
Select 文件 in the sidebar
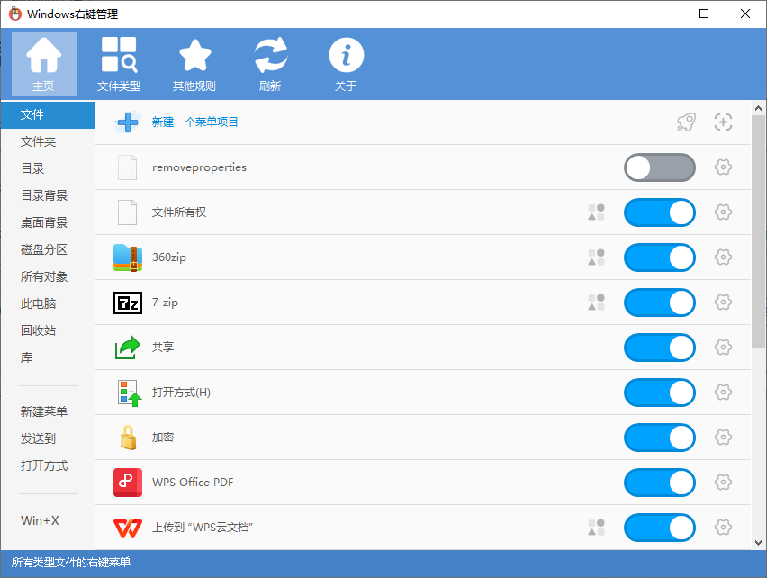click(x=48, y=115)
